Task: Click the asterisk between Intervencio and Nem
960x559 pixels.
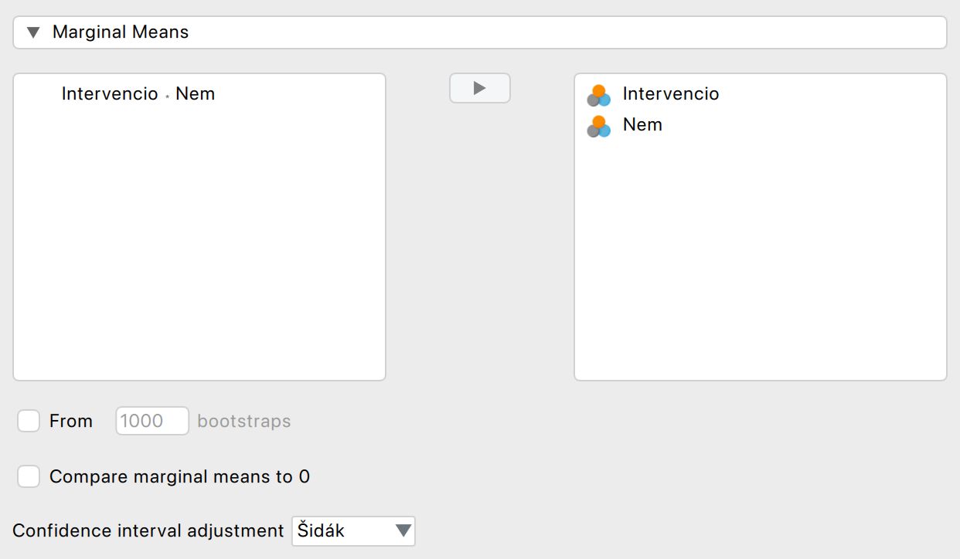Action: point(167,97)
